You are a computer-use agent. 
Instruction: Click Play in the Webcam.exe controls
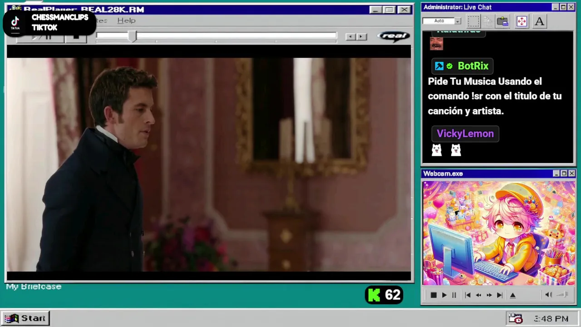[x=444, y=295]
